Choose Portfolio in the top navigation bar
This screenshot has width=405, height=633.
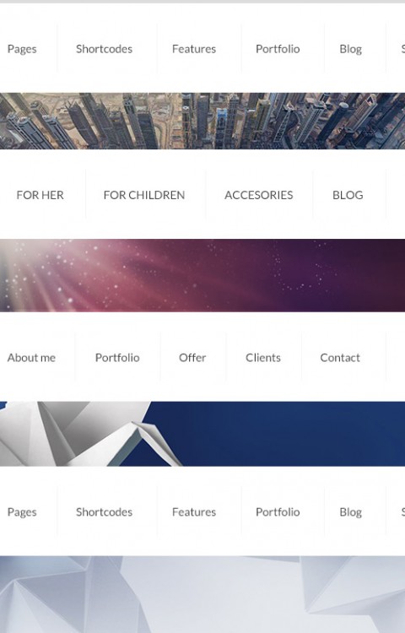pyautogui.click(x=278, y=49)
